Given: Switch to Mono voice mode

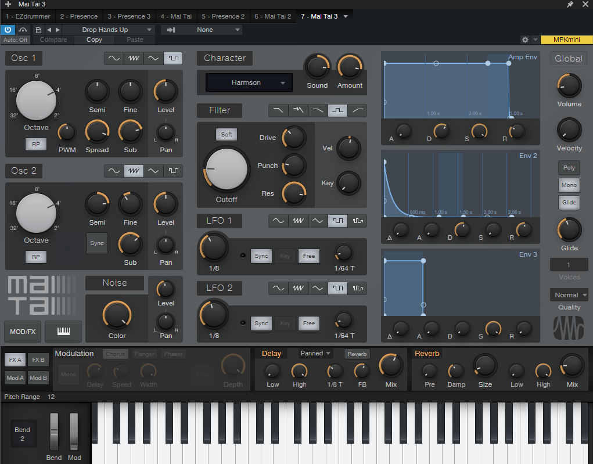Looking at the screenshot, I should (x=569, y=185).
